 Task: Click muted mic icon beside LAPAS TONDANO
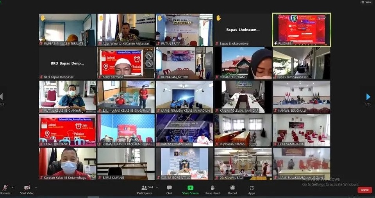(x=41, y=144)
